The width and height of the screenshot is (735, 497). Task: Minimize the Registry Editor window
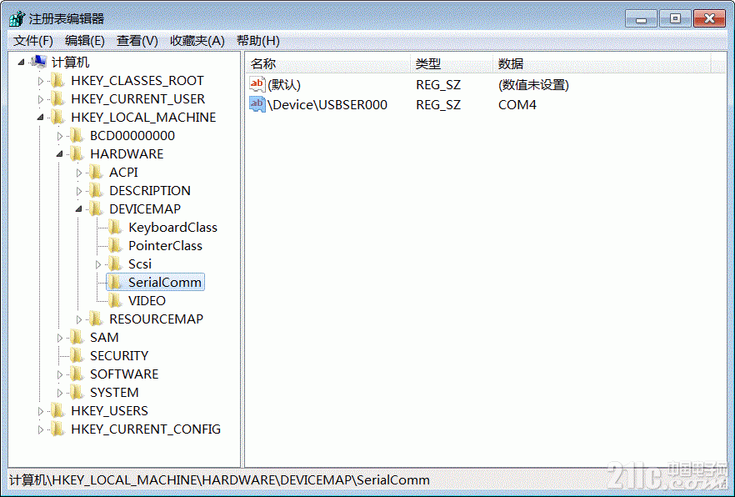click(641, 18)
